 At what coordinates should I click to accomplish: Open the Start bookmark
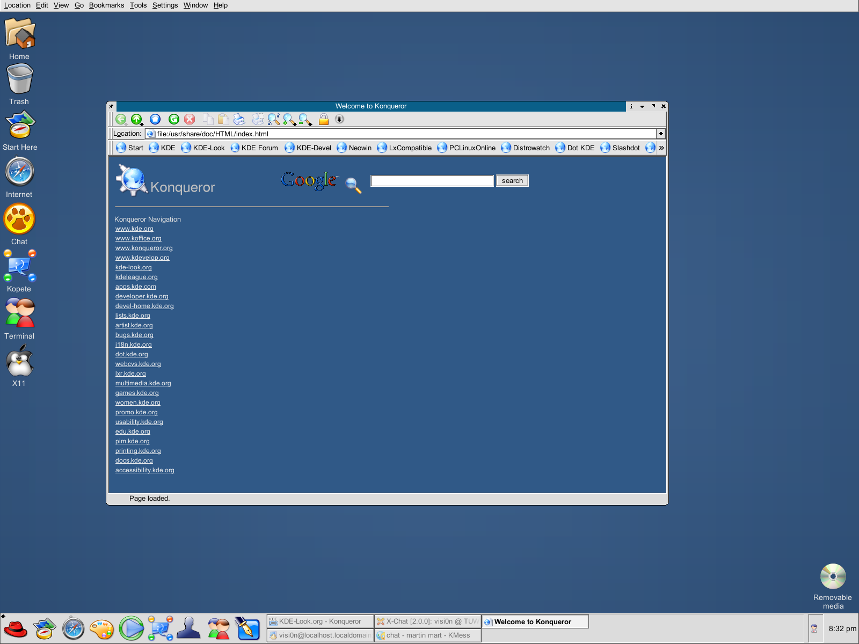(130, 148)
